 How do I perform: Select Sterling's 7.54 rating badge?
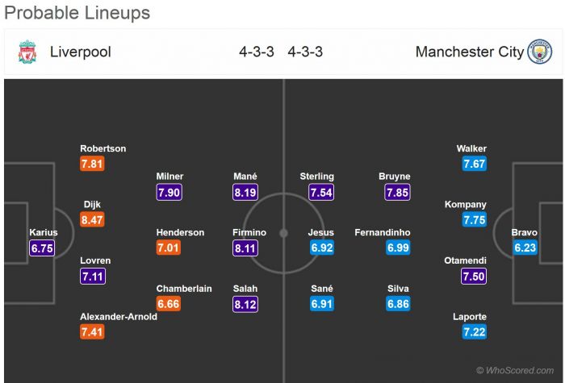point(321,193)
